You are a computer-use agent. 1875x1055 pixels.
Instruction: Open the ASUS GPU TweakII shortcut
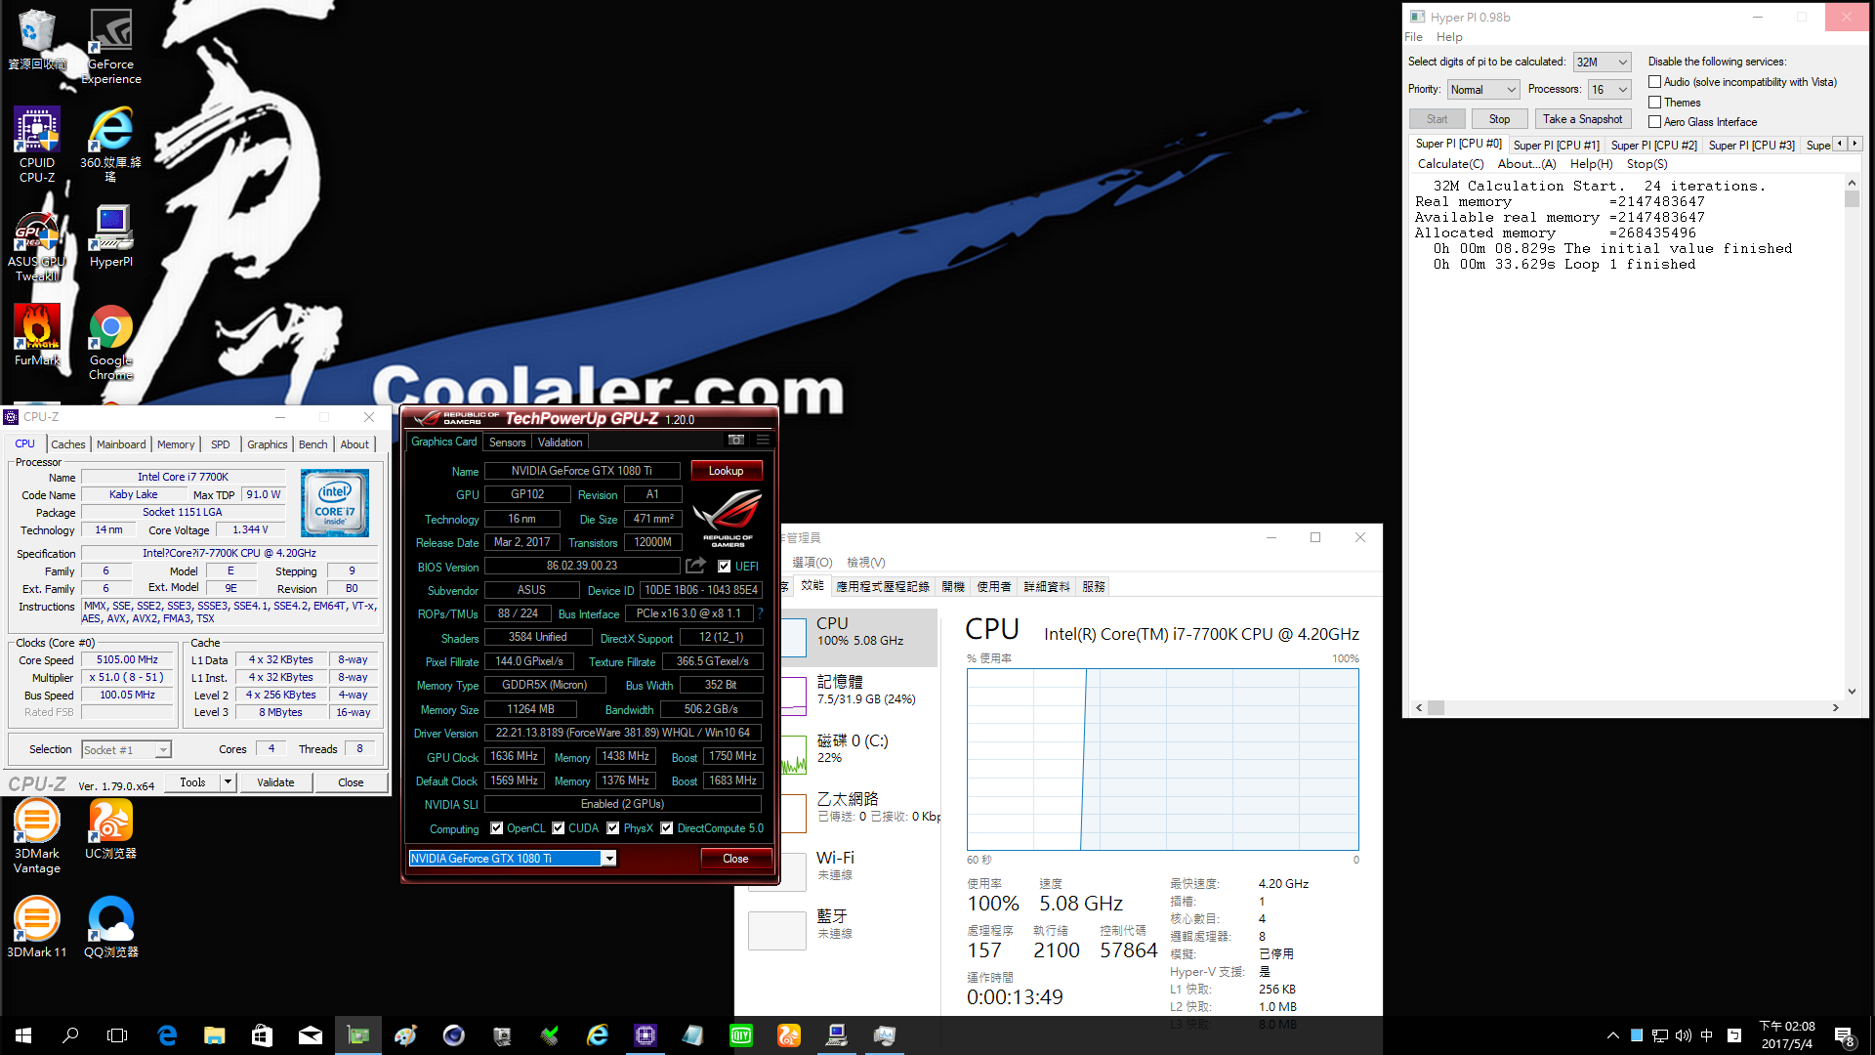click(37, 245)
